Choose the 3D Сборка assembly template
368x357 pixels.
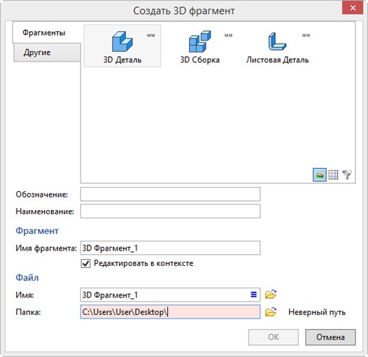tap(199, 46)
